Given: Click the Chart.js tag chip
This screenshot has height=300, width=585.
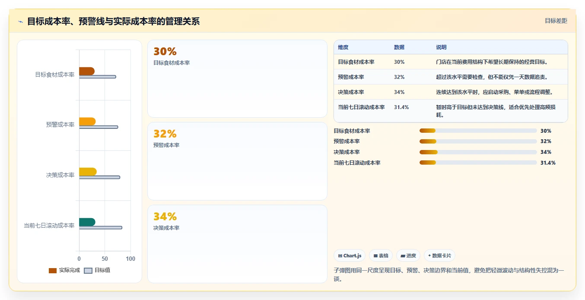Looking at the screenshot, I should pyautogui.click(x=350, y=256).
